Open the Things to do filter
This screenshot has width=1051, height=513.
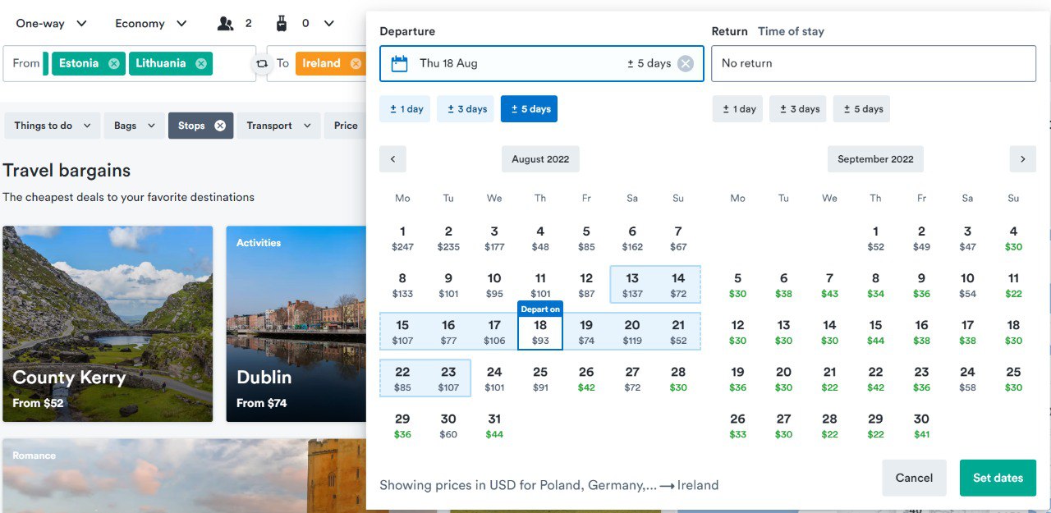pos(52,126)
